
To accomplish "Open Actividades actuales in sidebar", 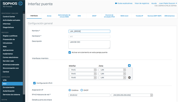I will pyautogui.click(x=11, y=20).
